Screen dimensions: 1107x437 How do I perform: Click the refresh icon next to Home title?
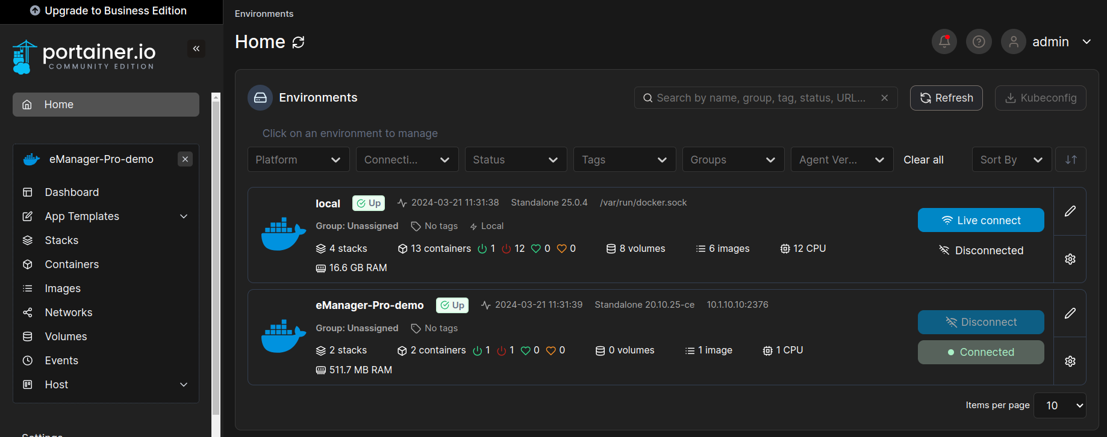pyautogui.click(x=298, y=42)
